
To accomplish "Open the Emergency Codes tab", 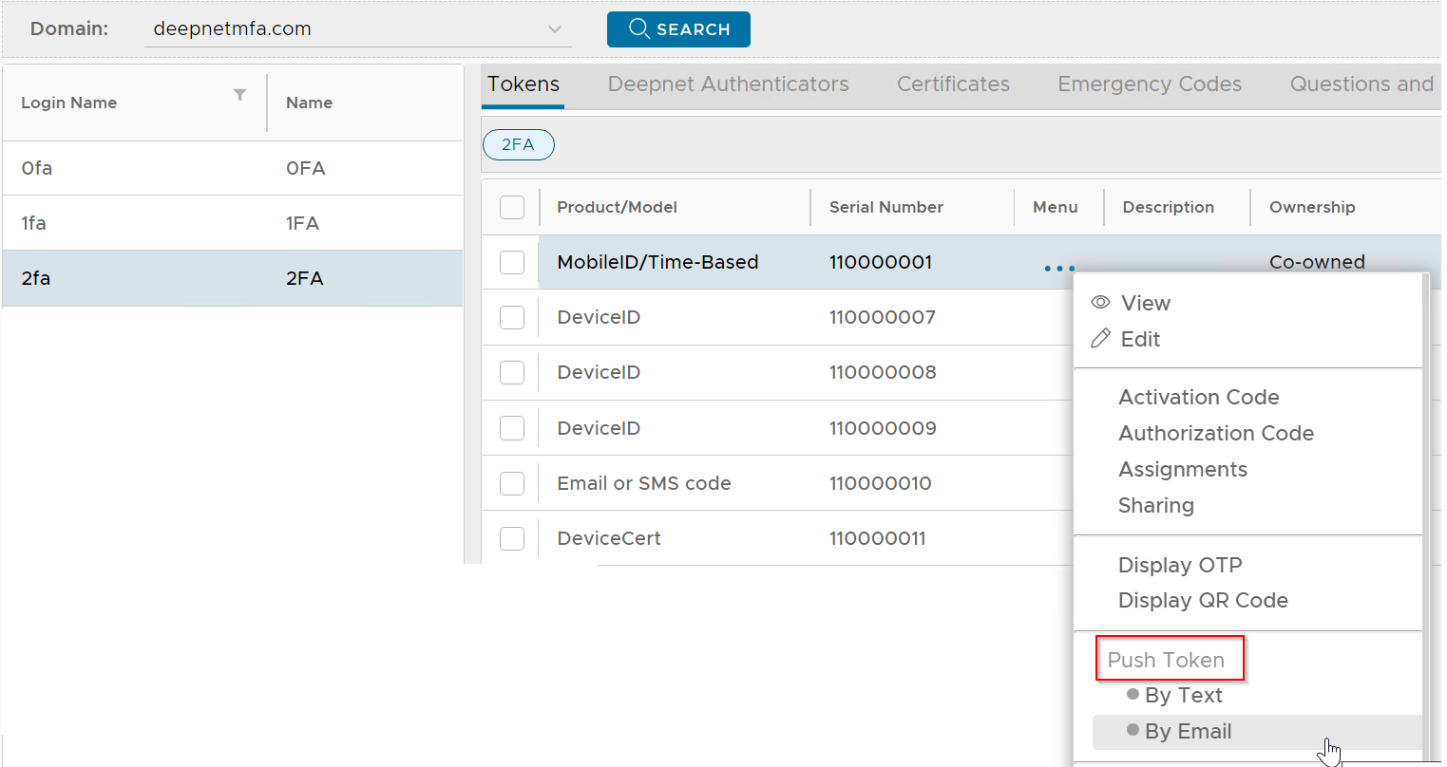I will 1149,84.
